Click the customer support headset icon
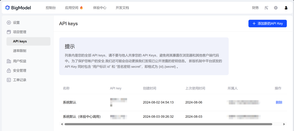The image size is (294, 131). 266,8
